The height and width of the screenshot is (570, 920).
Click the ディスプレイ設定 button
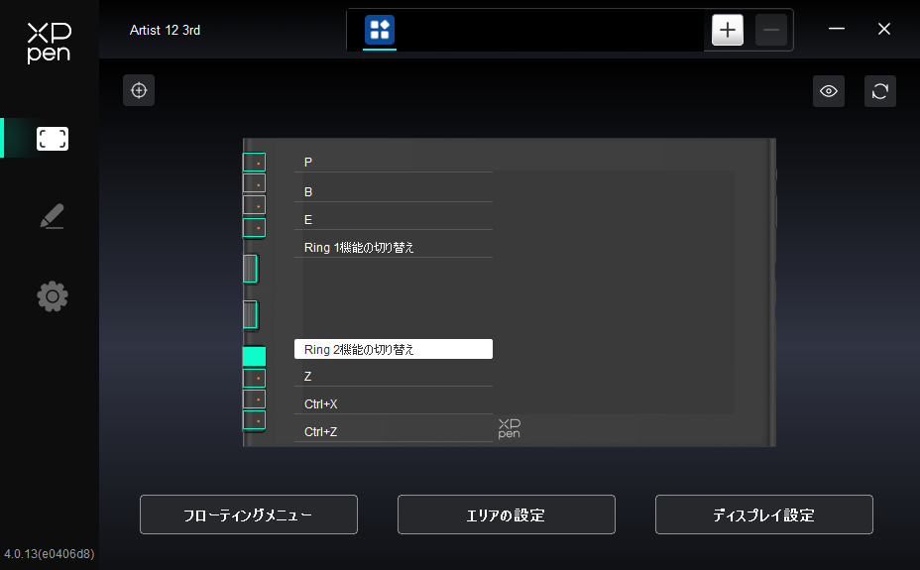click(x=764, y=514)
